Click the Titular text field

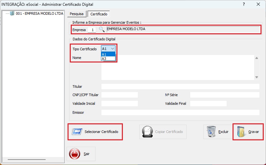coord(180,87)
